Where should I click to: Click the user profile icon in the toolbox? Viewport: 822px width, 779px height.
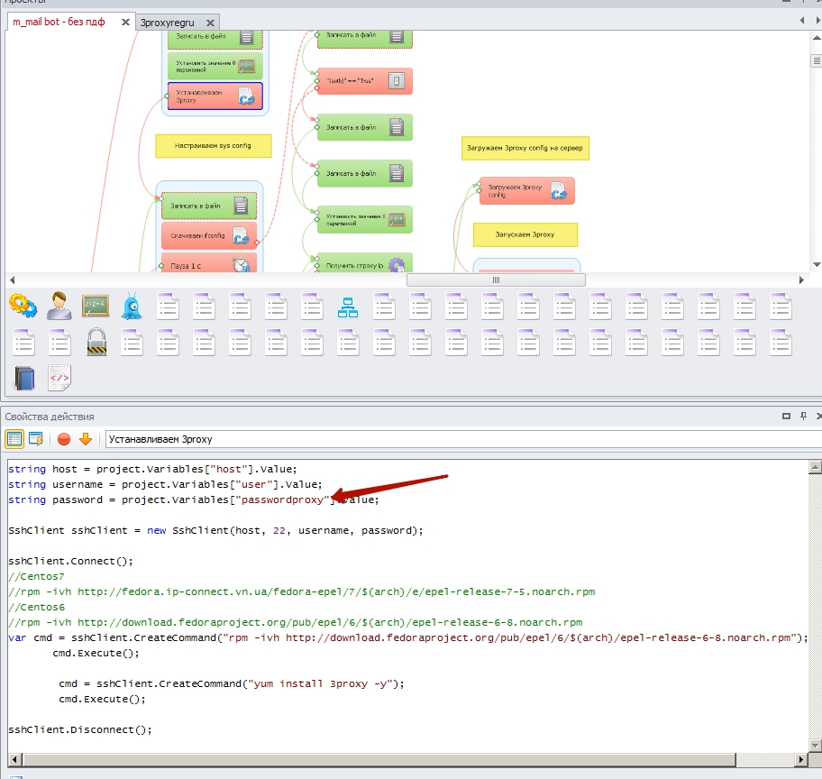59,307
